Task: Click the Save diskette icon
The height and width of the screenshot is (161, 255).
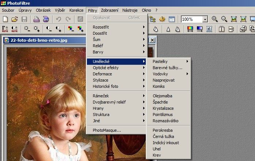Action: pyautogui.click(x=24, y=19)
